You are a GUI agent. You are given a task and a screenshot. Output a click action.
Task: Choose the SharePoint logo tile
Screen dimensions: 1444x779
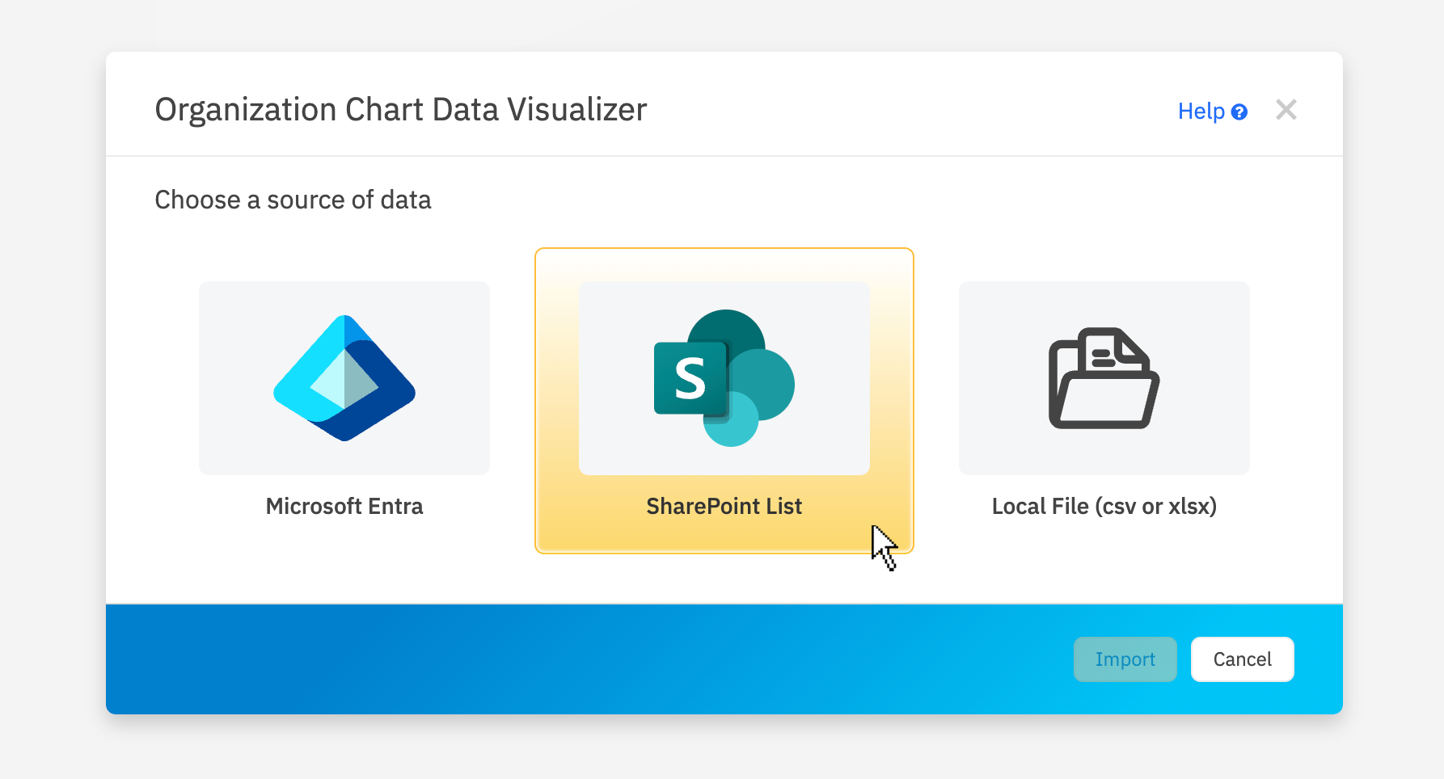pyautogui.click(x=724, y=378)
